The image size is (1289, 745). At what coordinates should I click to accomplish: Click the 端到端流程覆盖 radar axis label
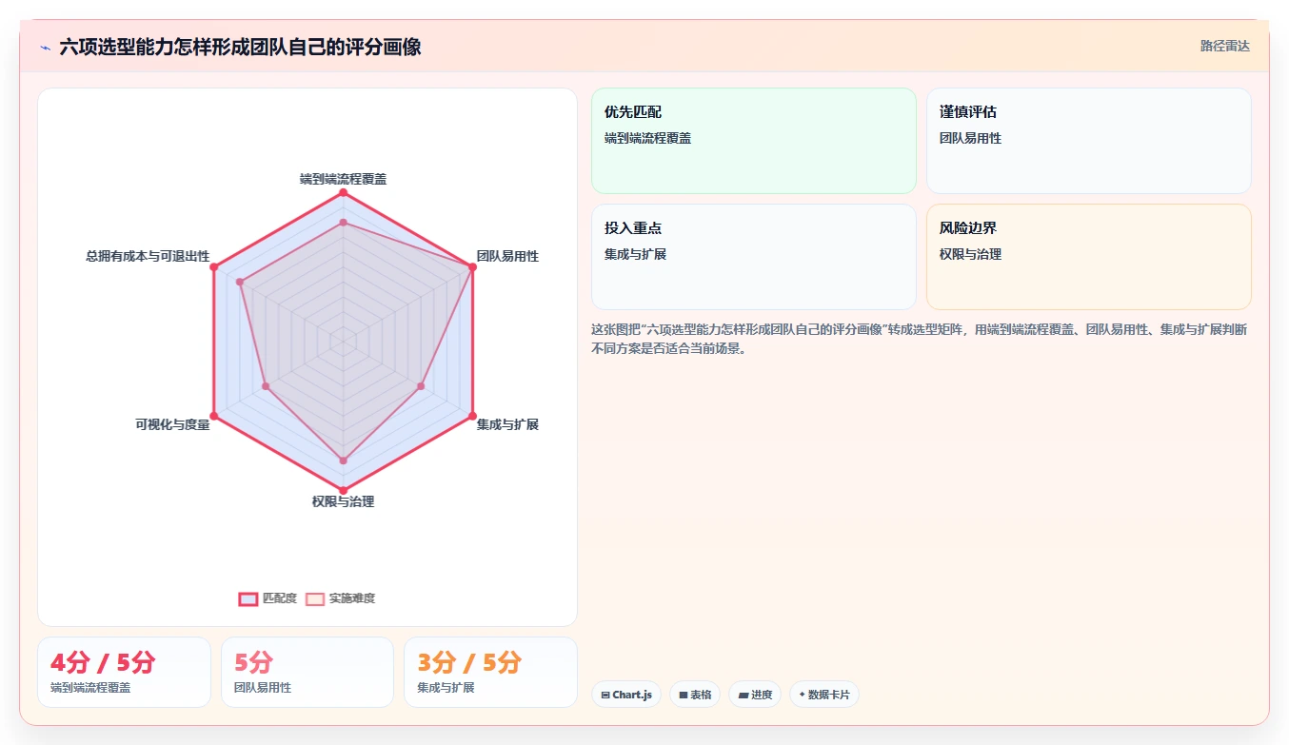(x=343, y=179)
